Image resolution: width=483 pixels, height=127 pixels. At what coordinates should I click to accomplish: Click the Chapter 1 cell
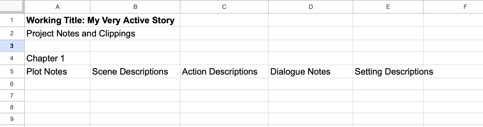pos(45,58)
